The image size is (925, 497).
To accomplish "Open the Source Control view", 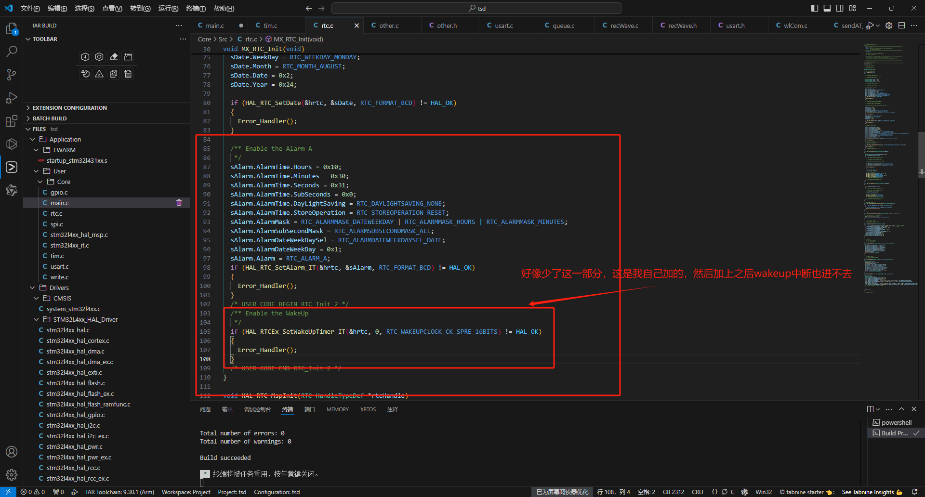I will pyautogui.click(x=12, y=74).
